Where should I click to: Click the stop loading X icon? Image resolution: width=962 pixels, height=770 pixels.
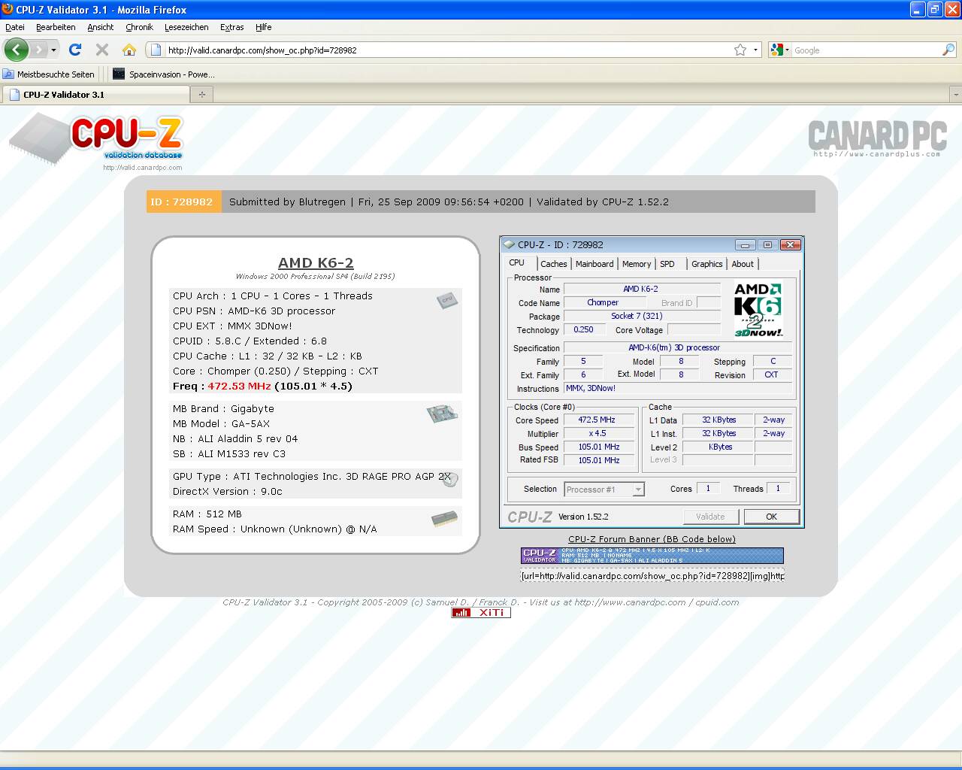102,50
